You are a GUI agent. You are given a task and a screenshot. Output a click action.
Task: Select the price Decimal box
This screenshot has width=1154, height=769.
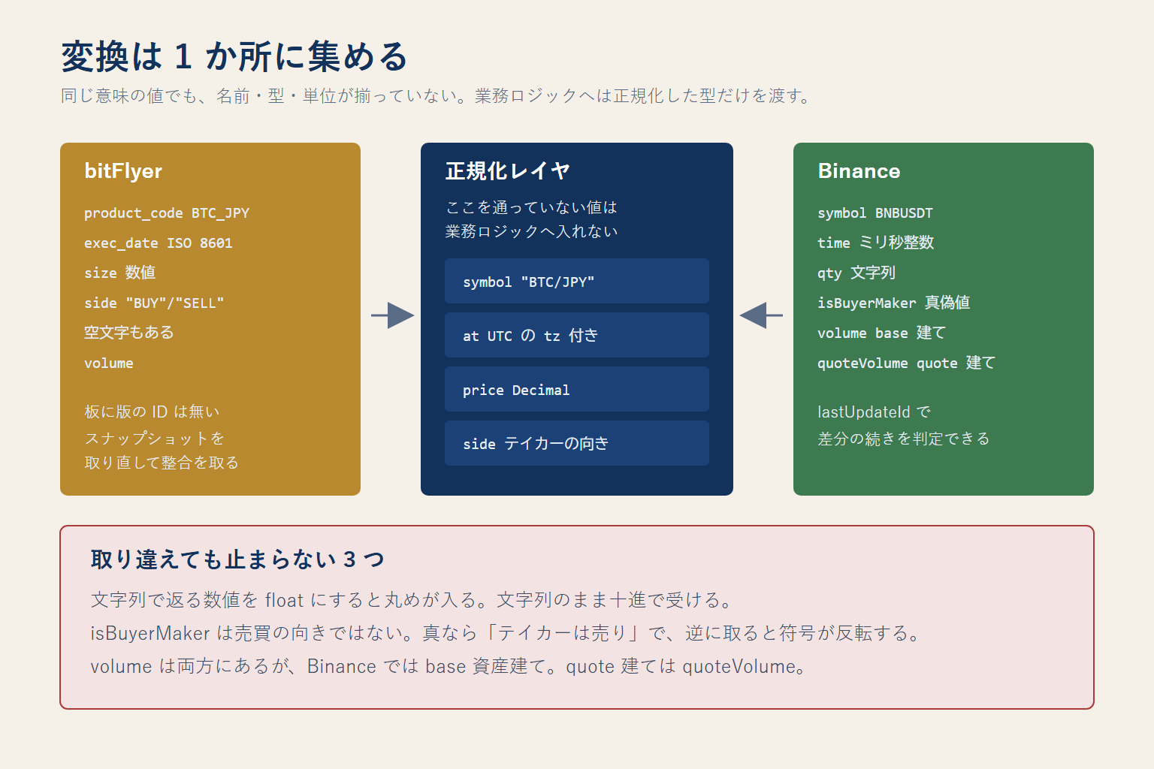[x=577, y=389]
